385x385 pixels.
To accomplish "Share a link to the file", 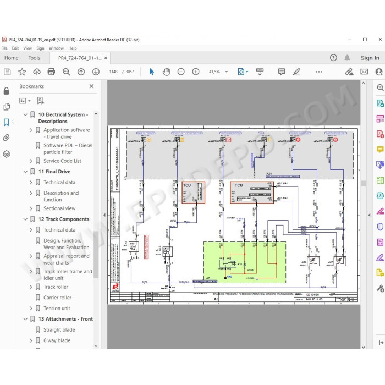I will click(x=349, y=71).
